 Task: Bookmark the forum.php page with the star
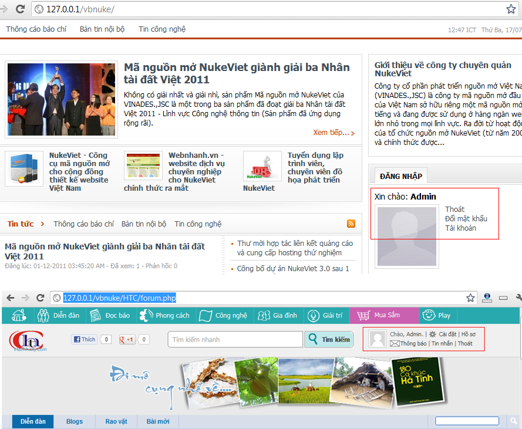pos(470,298)
